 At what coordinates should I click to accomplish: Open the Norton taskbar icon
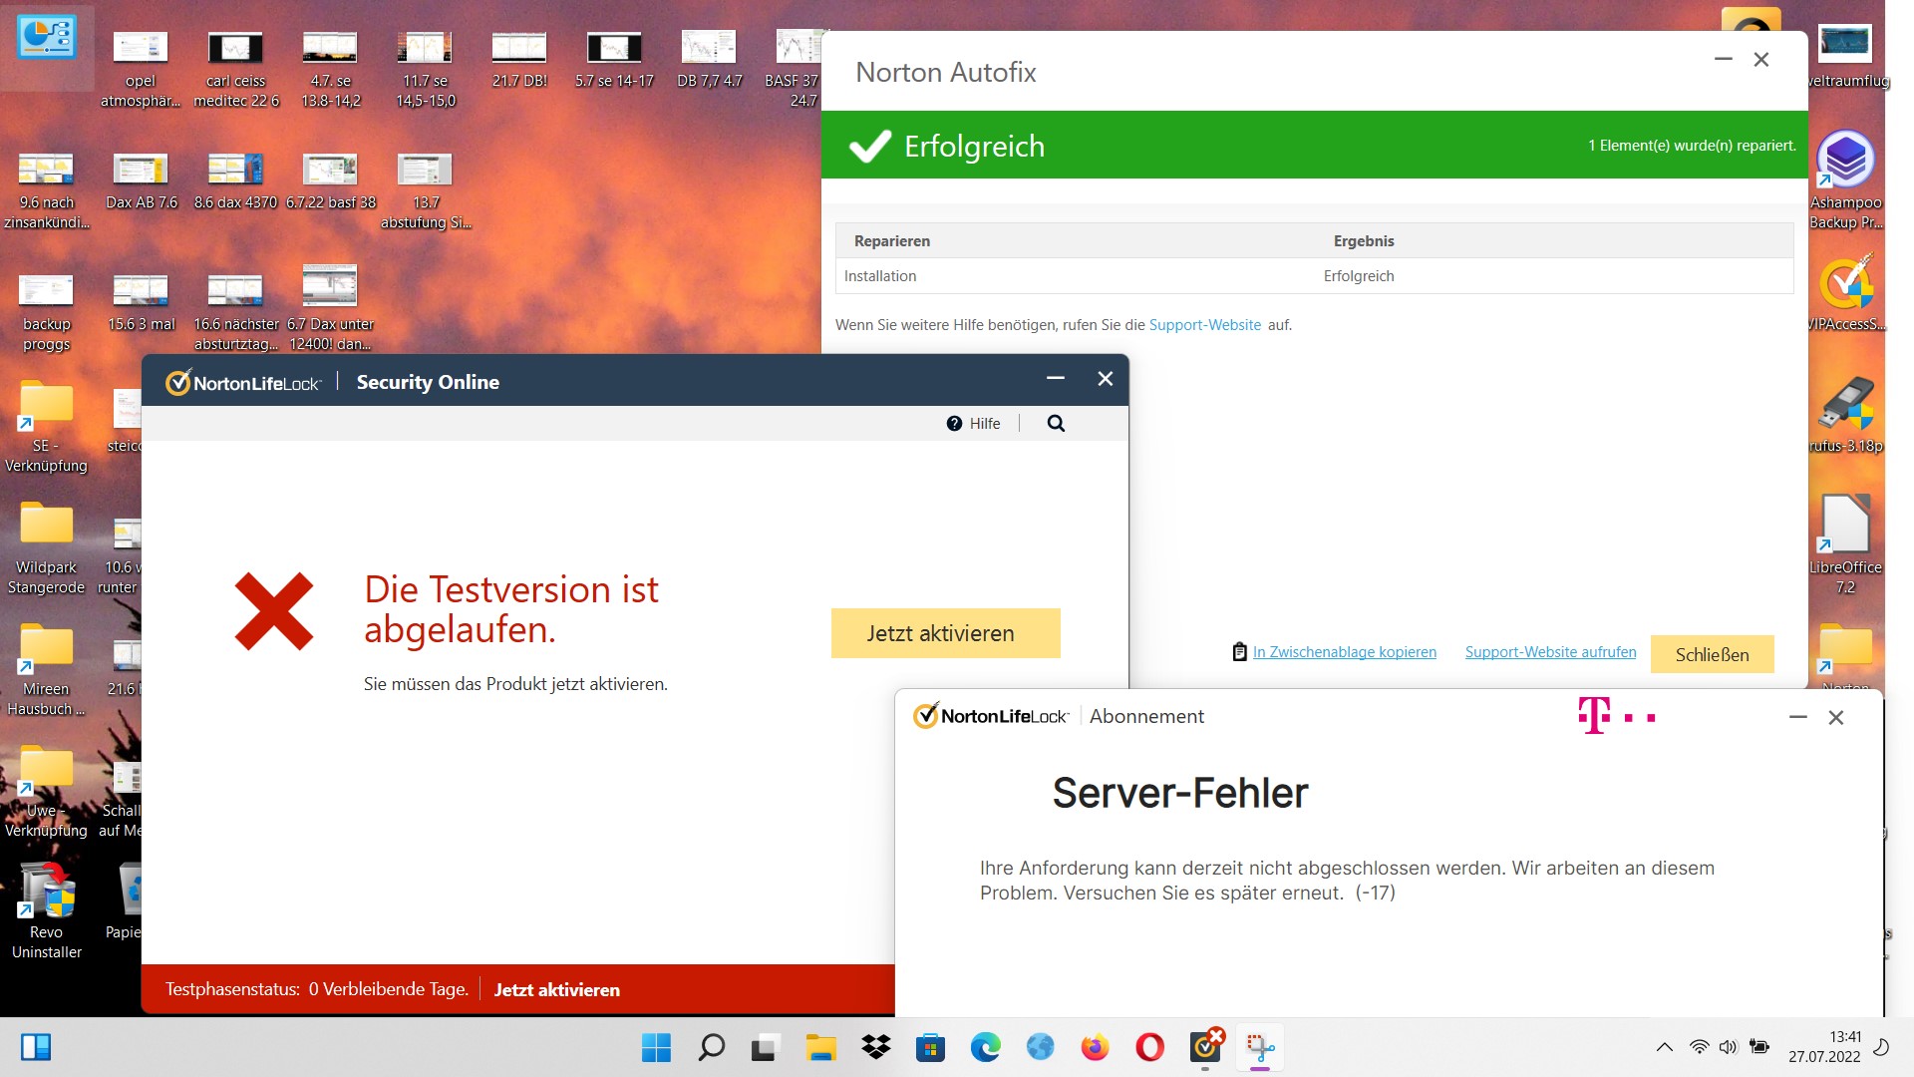pyautogui.click(x=1205, y=1048)
